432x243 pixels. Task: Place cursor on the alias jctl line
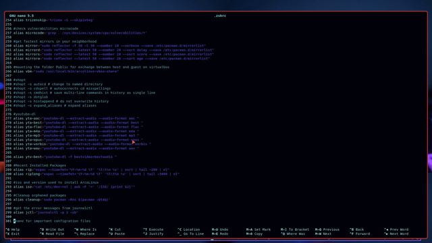46,213
